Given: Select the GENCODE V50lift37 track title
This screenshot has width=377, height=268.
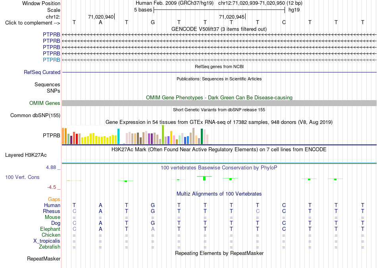Looking at the screenshot, I should 219,29.
